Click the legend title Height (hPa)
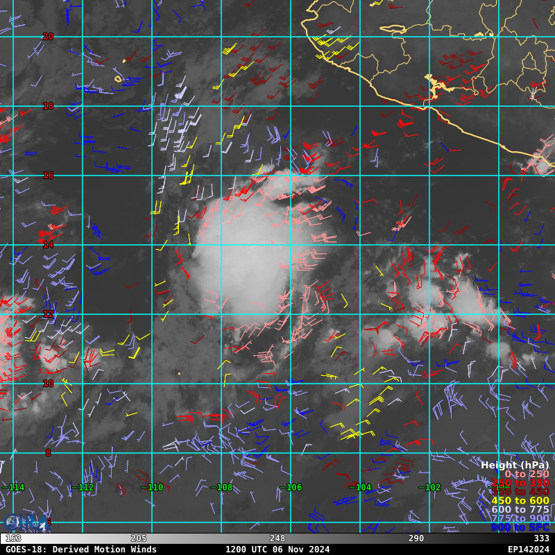Viewport: 555px width, 555px height. [x=515, y=465]
